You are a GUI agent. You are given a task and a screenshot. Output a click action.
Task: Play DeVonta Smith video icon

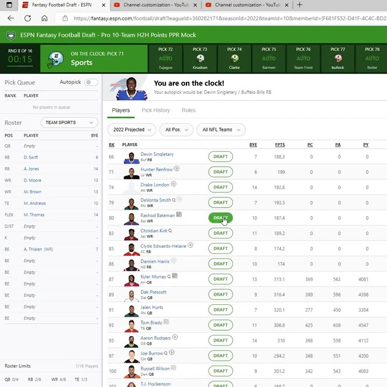[180, 199]
